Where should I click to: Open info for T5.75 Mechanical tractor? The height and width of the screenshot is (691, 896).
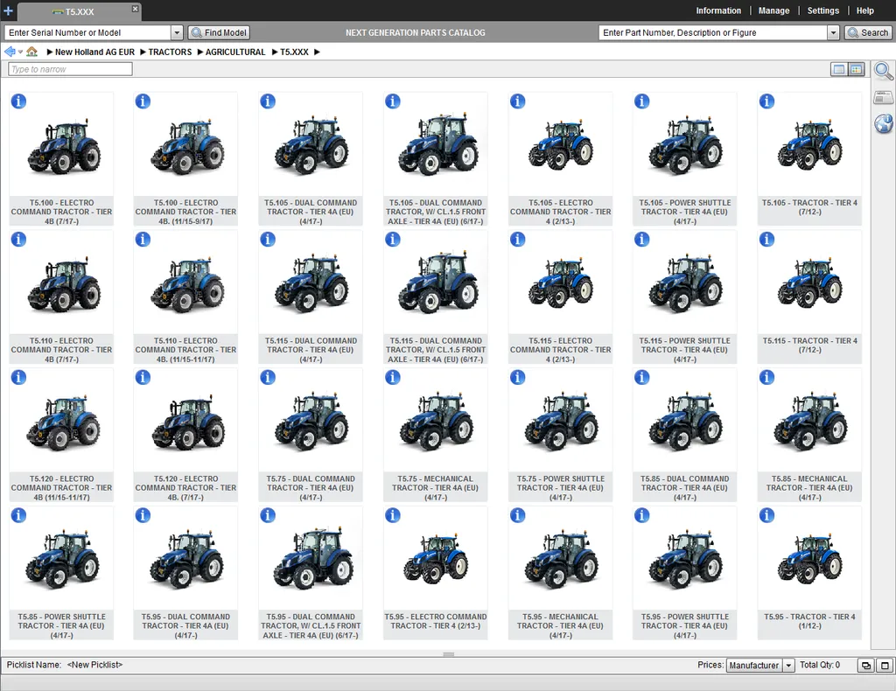tap(393, 378)
